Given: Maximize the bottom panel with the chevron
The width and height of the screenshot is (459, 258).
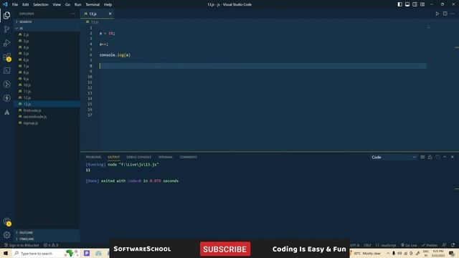Looking at the screenshot, I should (x=445, y=157).
